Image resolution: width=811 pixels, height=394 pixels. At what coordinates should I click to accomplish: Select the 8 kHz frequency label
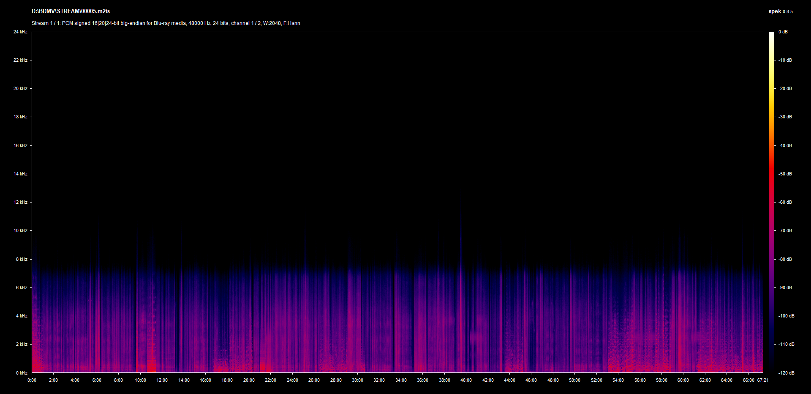[22, 259]
